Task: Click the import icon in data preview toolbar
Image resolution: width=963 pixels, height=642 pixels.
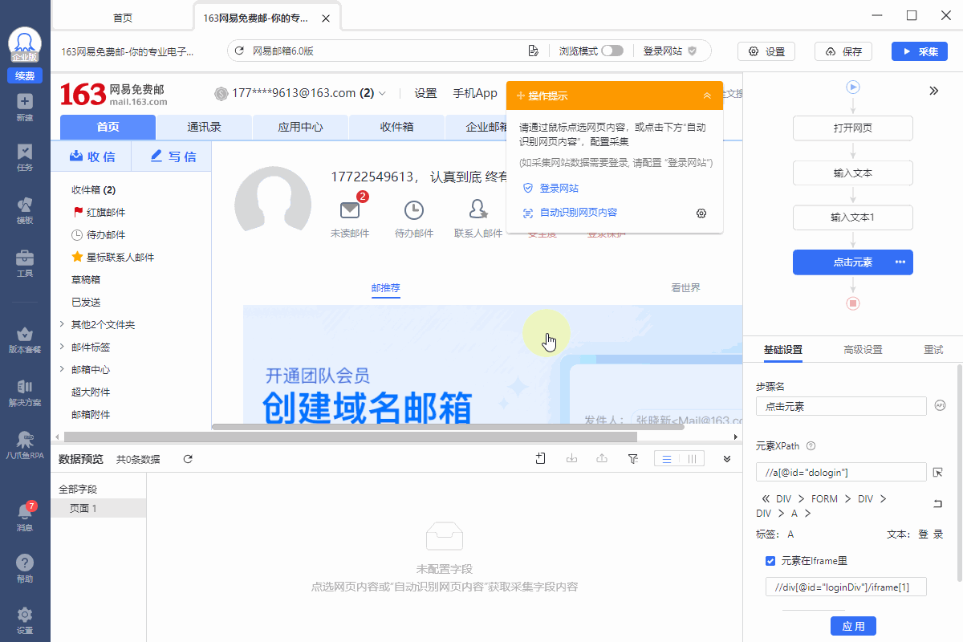Action: 571,458
